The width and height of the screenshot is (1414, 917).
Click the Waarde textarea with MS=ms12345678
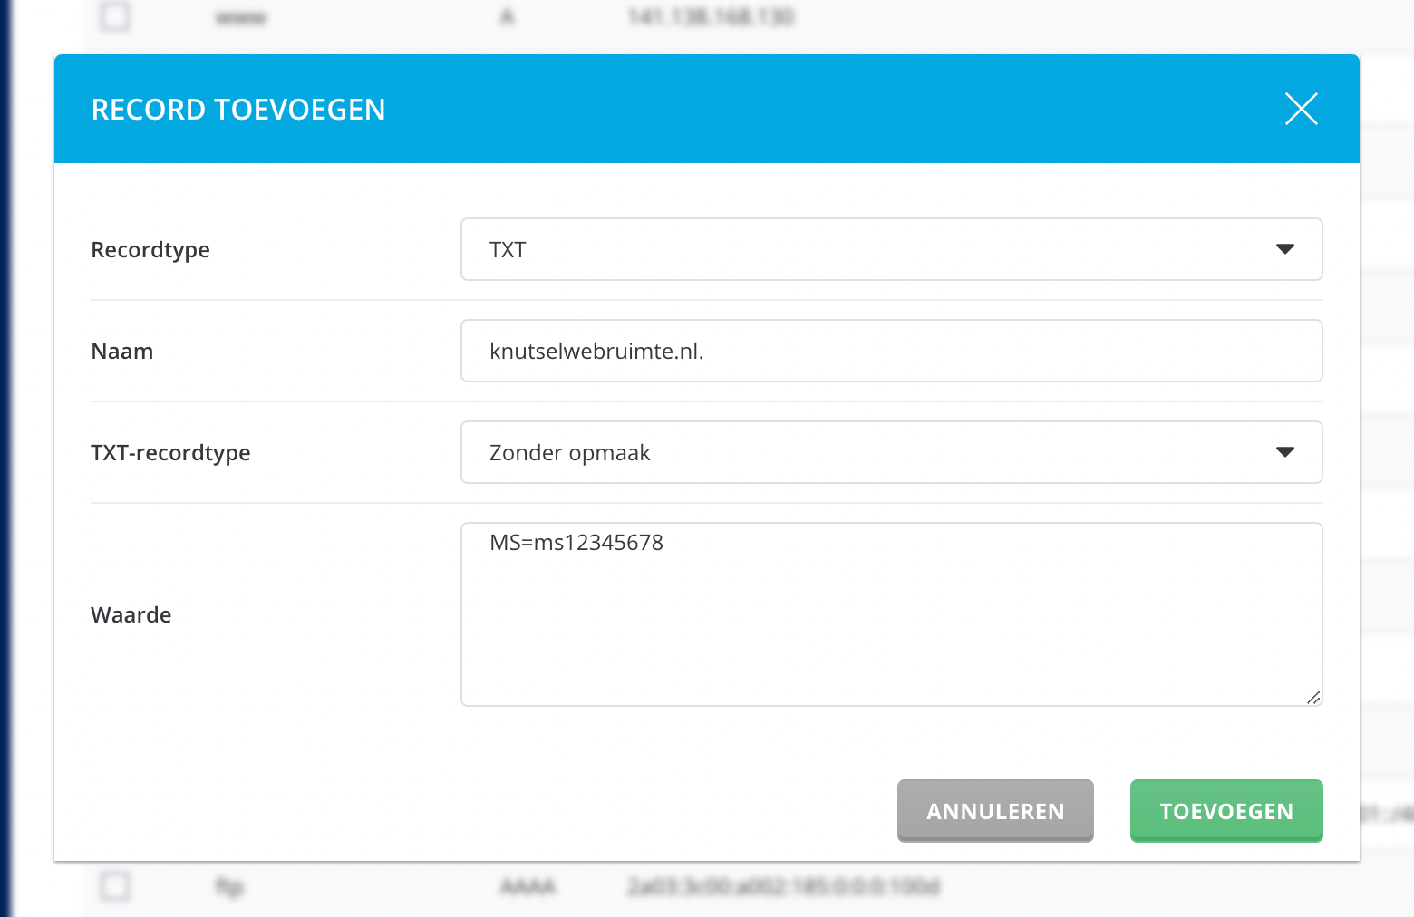tap(891, 613)
